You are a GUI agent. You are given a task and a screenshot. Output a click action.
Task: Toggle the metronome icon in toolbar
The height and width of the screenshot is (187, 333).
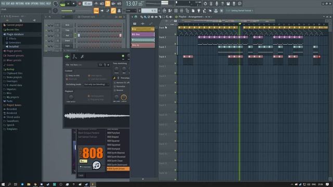(x=96, y=4)
